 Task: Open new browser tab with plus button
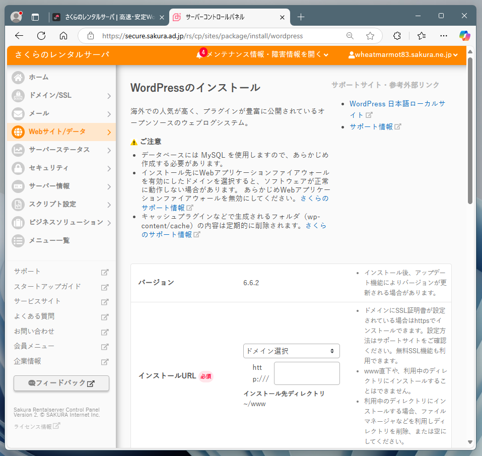pos(301,17)
